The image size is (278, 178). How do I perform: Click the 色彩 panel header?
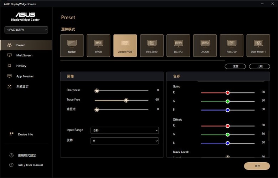click(x=218, y=76)
